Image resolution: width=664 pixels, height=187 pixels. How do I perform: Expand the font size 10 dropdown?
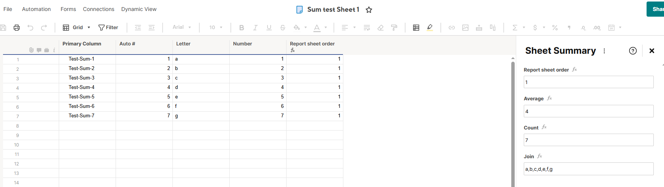click(x=216, y=28)
